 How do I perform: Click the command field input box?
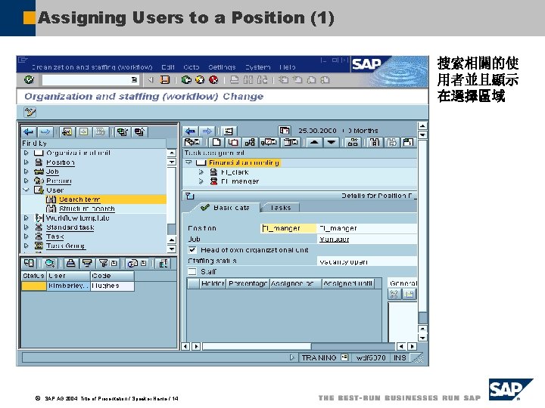pos(90,80)
